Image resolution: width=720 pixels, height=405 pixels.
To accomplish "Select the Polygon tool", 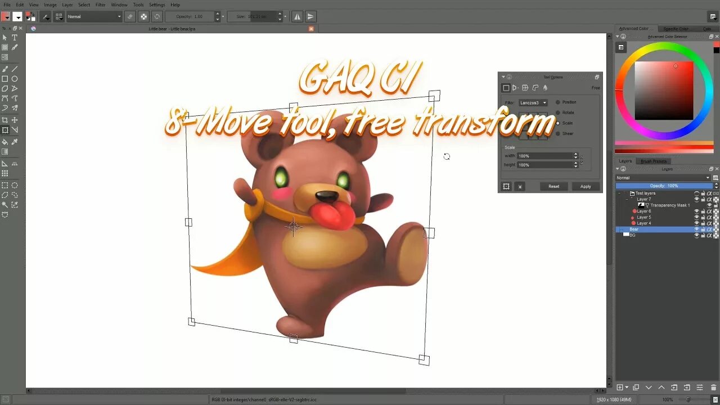I will [x=5, y=88].
